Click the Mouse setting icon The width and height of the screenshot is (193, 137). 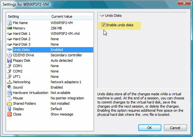[9, 98]
